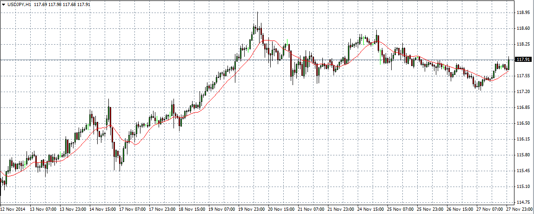Viewport: 534px width, 214px height.
Task: Click the black triangle beside USDJPY,H1
Action: tap(3, 5)
